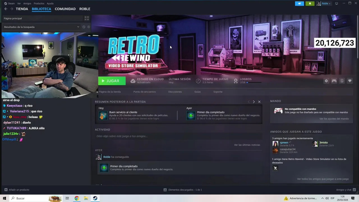Open the Ver menu

click(19, 3)
